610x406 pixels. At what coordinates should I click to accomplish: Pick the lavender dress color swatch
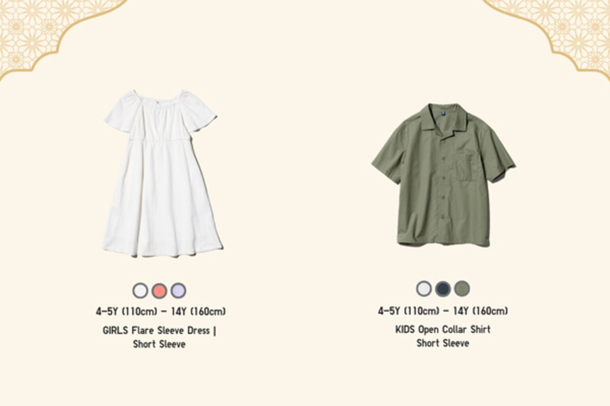[178, 290]
